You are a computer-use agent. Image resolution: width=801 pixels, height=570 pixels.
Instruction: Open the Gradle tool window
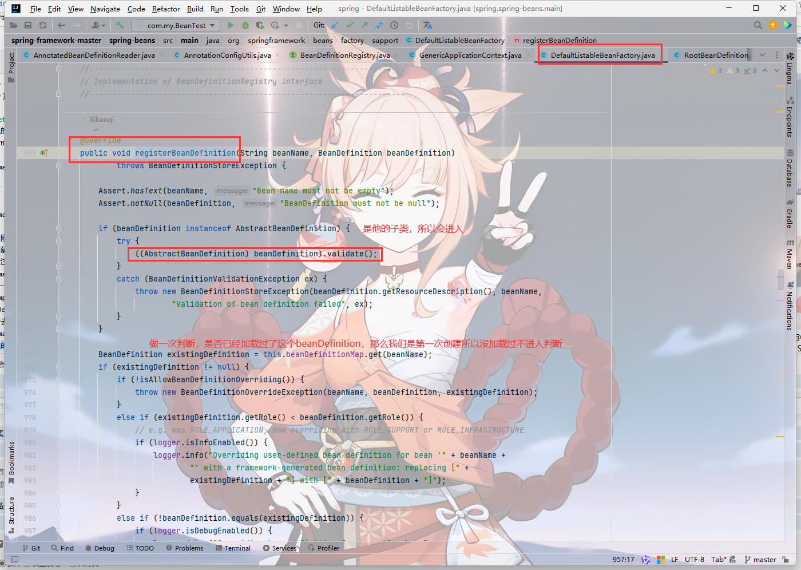pos(790,213)
